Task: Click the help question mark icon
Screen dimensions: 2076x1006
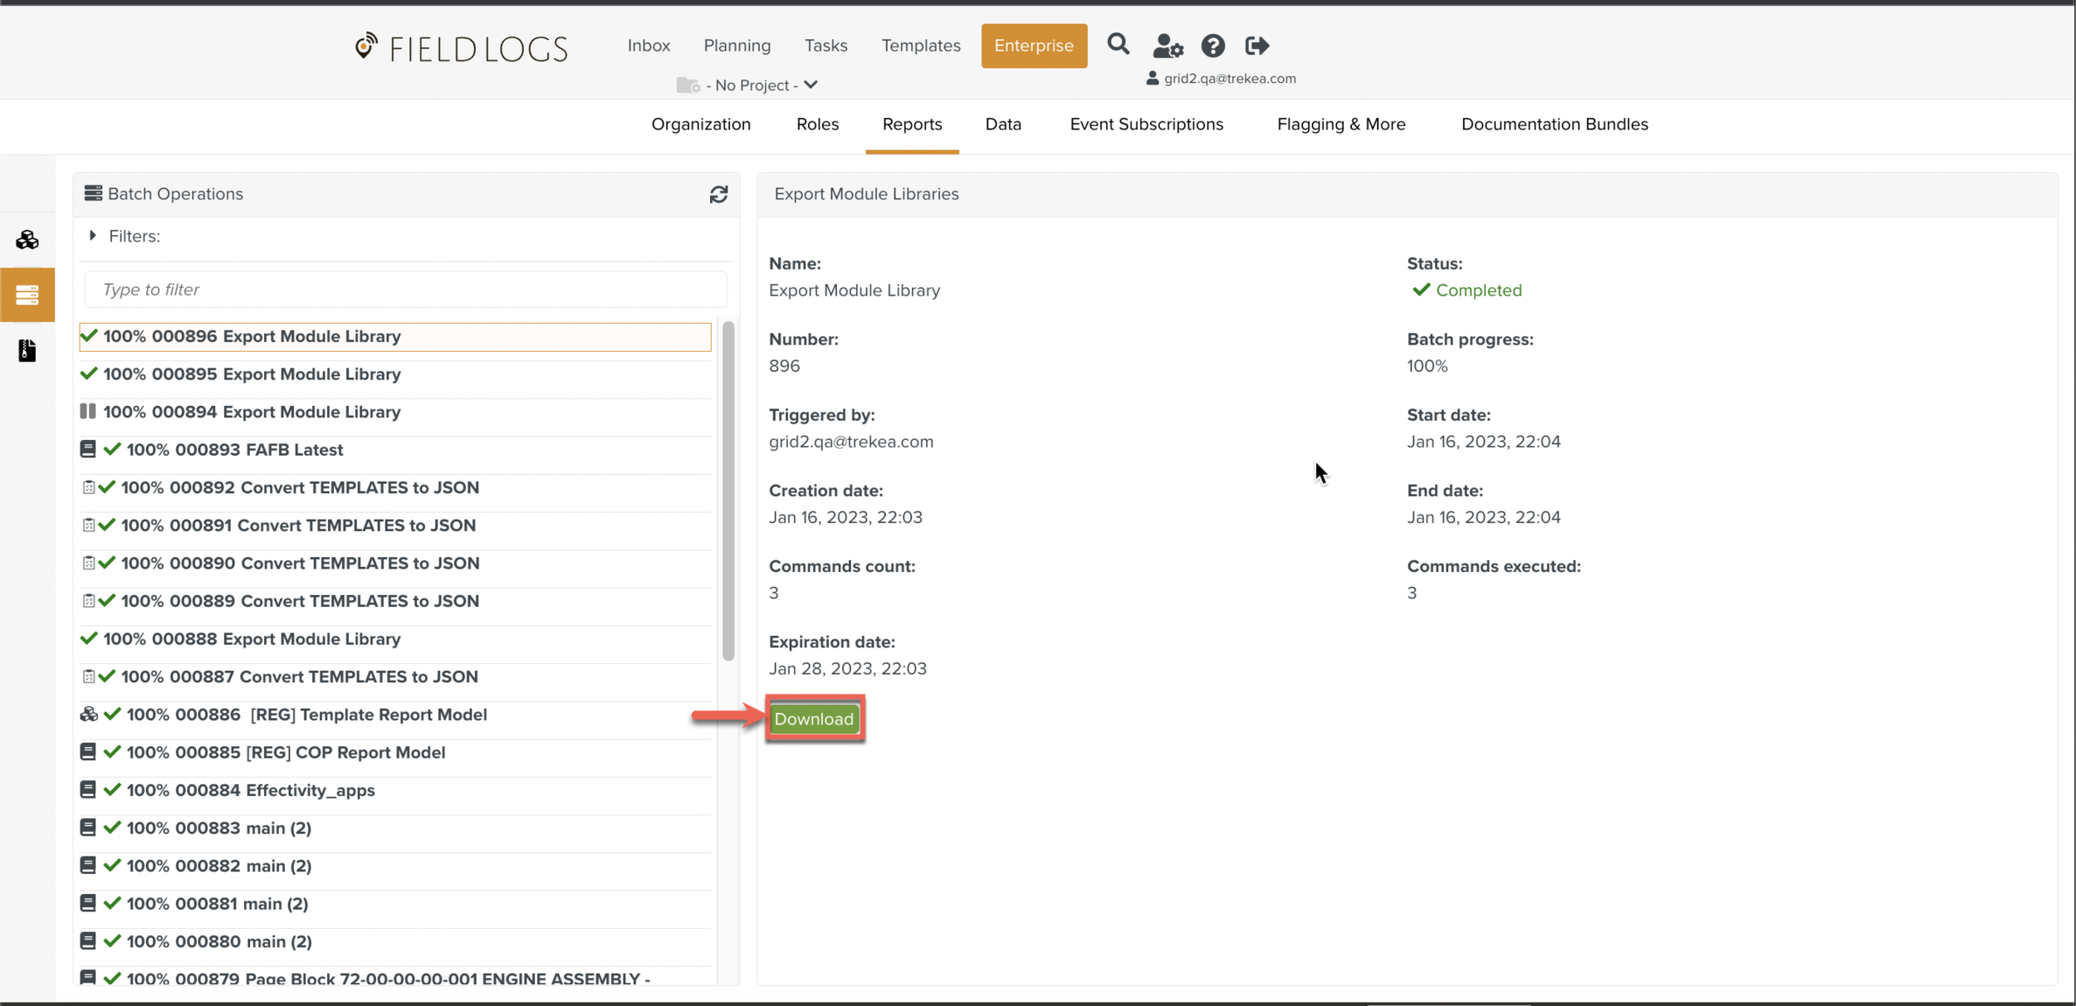Action: (1212, 46)
